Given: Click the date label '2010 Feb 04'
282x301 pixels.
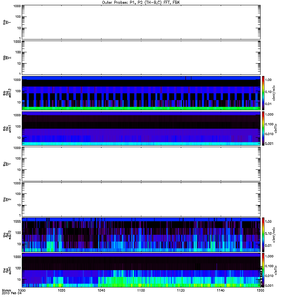Looking at the screenshot, I should click(x=12, y=293).
